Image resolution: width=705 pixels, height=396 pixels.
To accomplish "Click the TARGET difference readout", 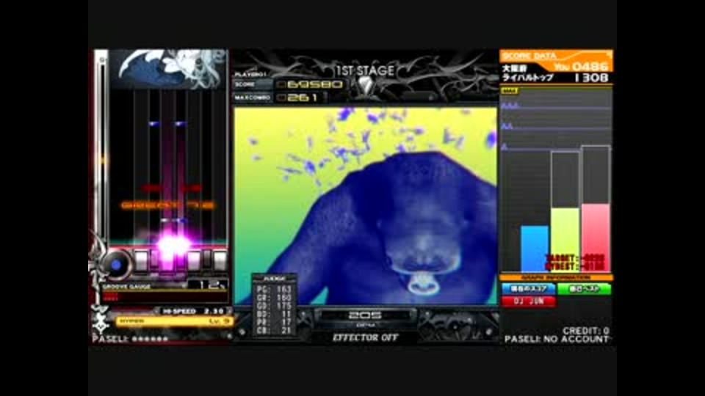I will [575, 259].
